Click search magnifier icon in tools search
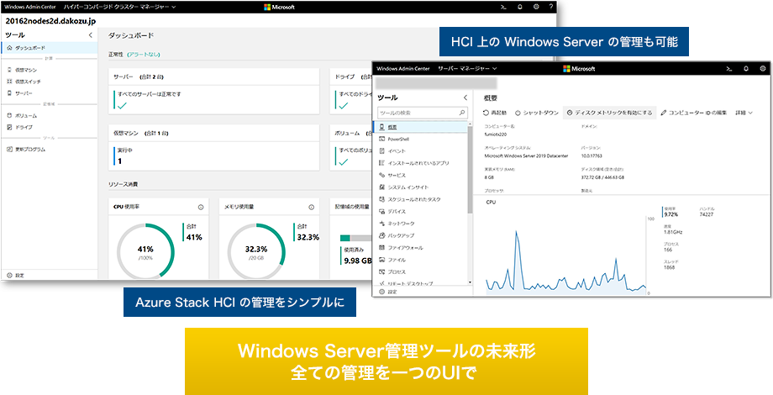Image resolution: width=773 pixels, height=395 pixels. coord(462,113)
